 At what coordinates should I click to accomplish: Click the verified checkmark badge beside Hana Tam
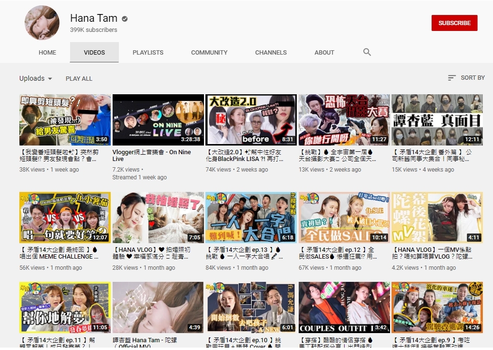pyautogui.click(x=125, y=19)
